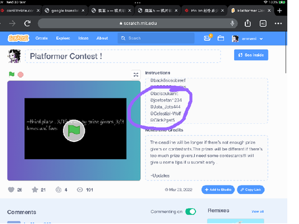
Task: Switch to the Pin on tab
Action: [x=204, y=11]
